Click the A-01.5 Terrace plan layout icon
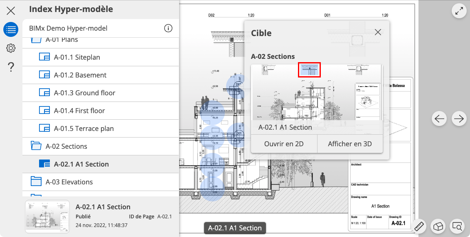This screenshot has width=470, height=237. tap(44, 128)
